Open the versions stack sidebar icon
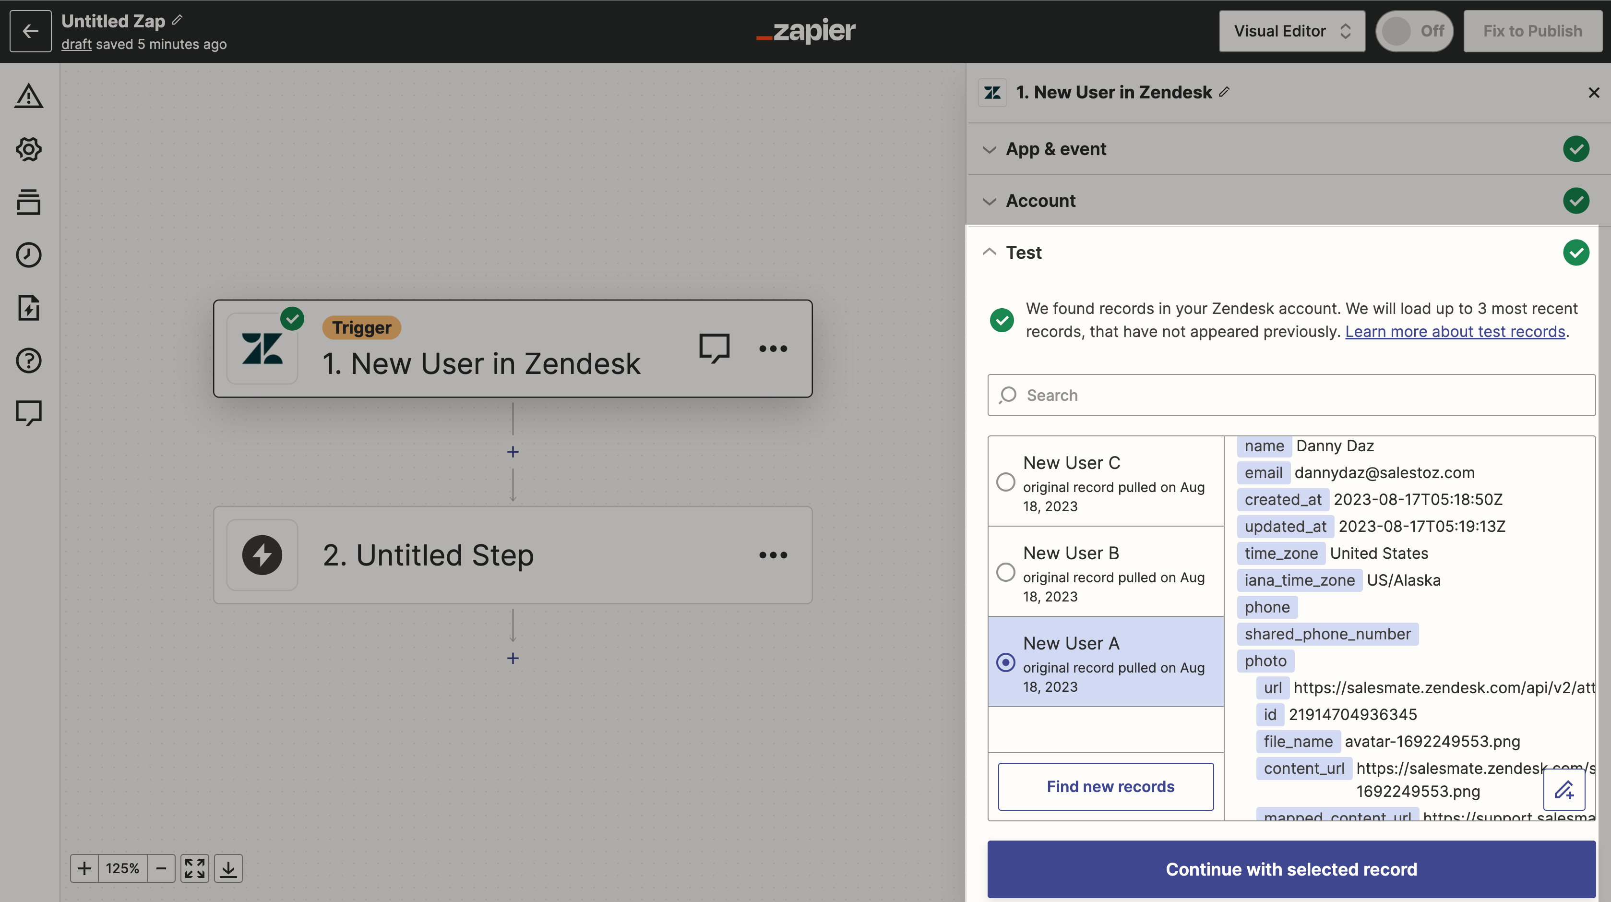The width and height of the screenshot is (1611, 902). tap(29, 202)
